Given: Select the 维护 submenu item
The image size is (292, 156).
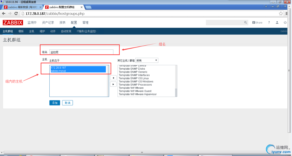Looking at the screenshot, I should [x=42, y=31].
